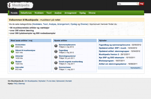
Task: Click the 'Nyeste artikler' panel header
Action: 75,41
